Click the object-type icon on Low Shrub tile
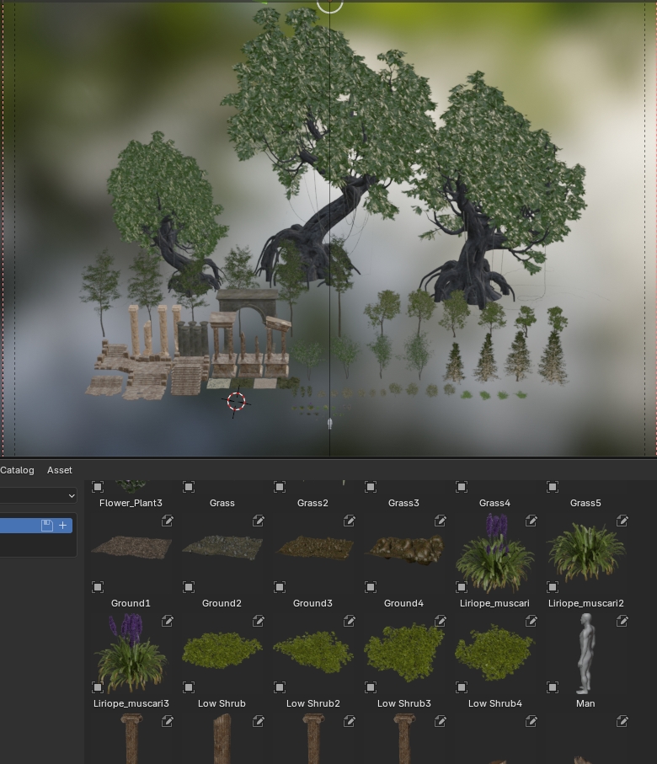This screenshot has width=657, height=764. point(189,687)
